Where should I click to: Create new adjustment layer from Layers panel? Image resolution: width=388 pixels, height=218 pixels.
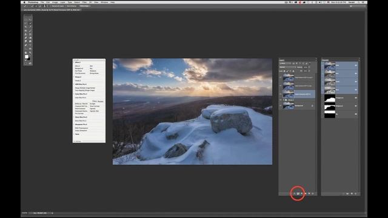(x=302, y=194)
